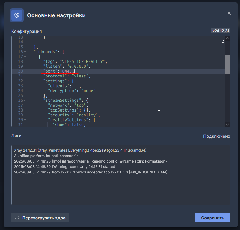Click line number 20 in gutter
This screenshot has height=230, width=240.
20,71
